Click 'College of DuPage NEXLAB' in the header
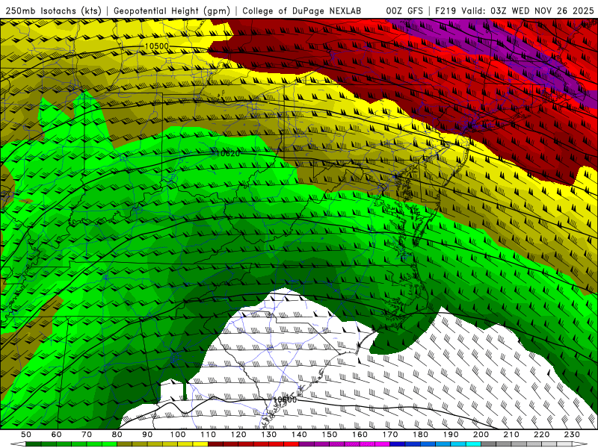 pos(301,10)
